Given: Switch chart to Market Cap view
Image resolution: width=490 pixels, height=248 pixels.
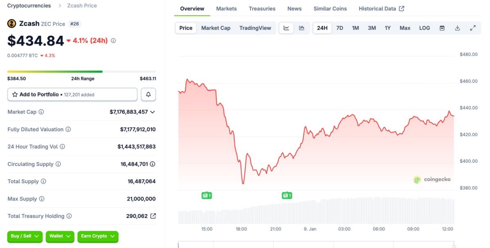Looking at the screenshot, I should click(216, 28).
